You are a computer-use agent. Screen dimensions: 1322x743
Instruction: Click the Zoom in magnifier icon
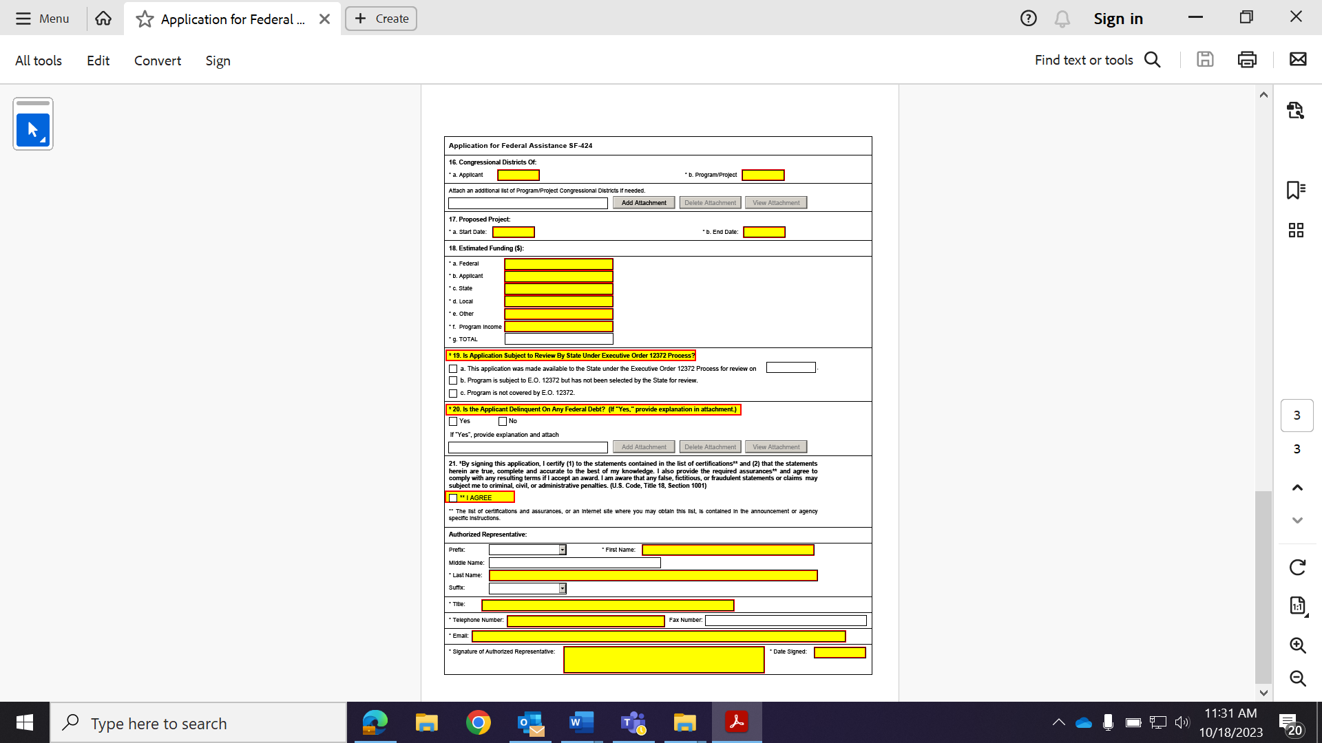[x=1297, y=645]
